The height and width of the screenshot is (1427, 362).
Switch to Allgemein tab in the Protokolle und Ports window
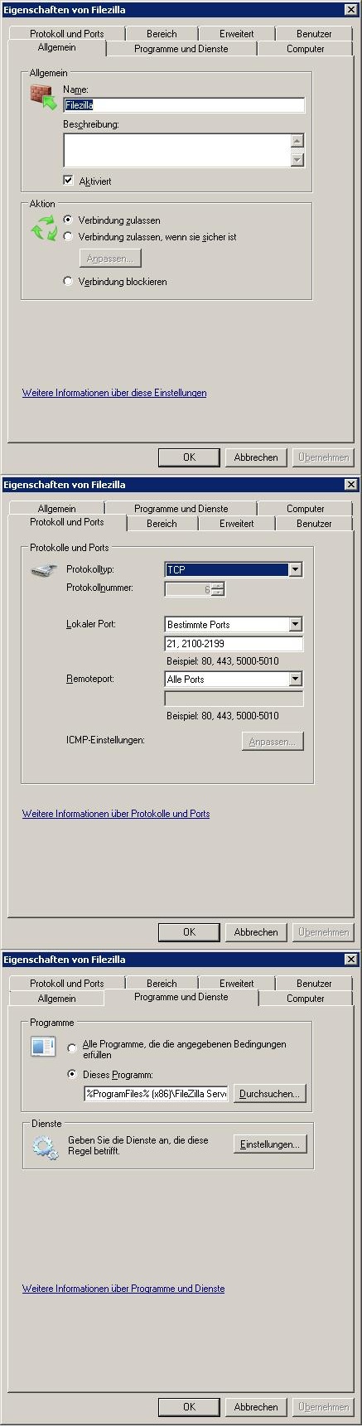tap(56, 508)
